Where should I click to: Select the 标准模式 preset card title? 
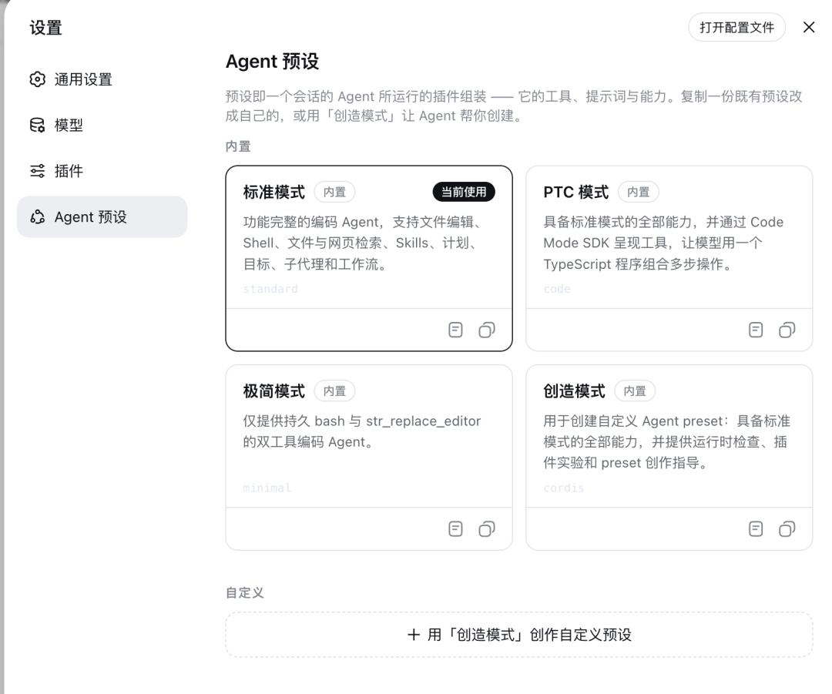point(273,192)
